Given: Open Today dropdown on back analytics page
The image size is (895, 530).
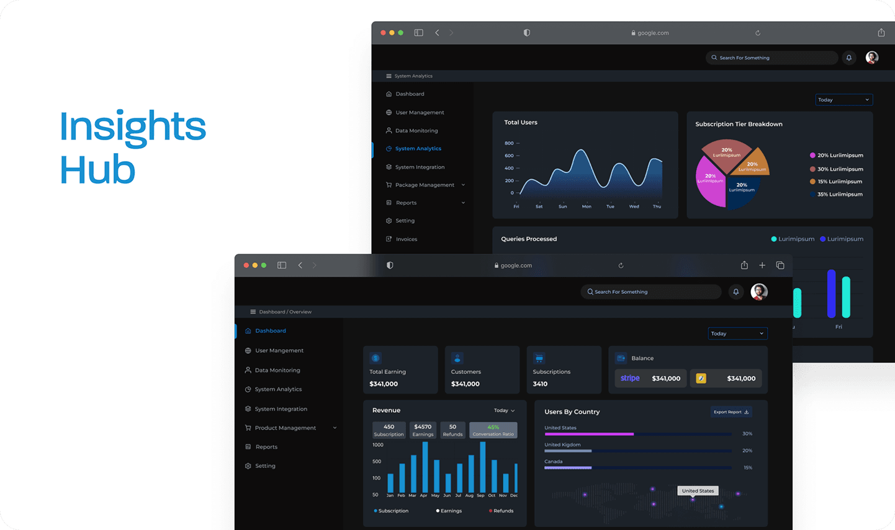Looking at the screenshot, I should point(843,100).
